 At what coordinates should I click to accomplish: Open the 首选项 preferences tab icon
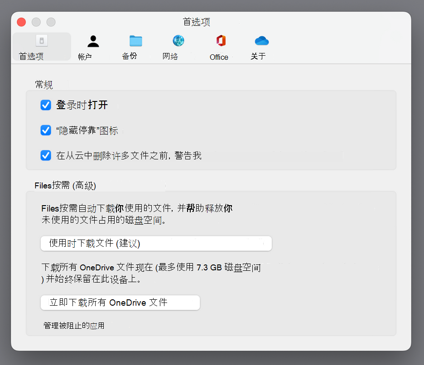click(42, 47)
